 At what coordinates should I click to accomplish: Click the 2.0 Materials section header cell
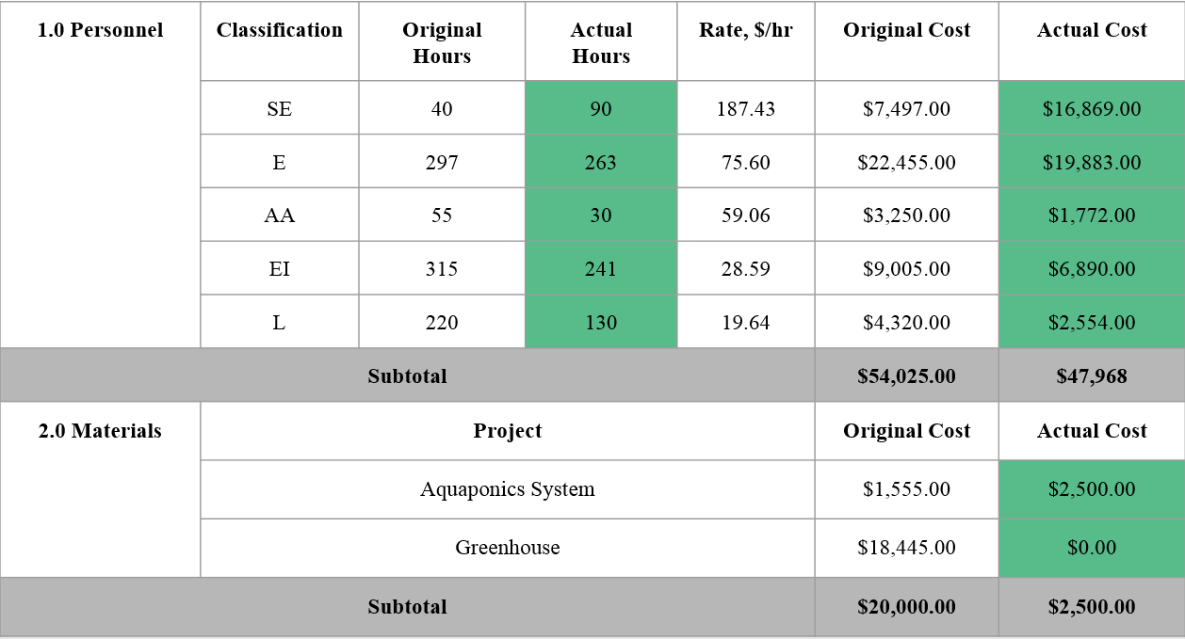point(100,490)
